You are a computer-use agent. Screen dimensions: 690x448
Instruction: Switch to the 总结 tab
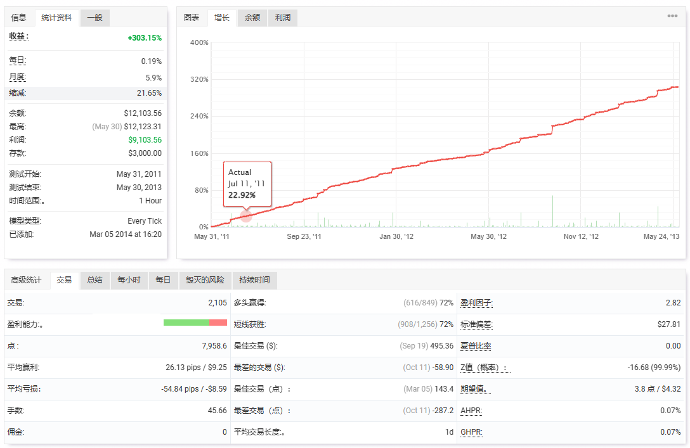coord(94,280)
